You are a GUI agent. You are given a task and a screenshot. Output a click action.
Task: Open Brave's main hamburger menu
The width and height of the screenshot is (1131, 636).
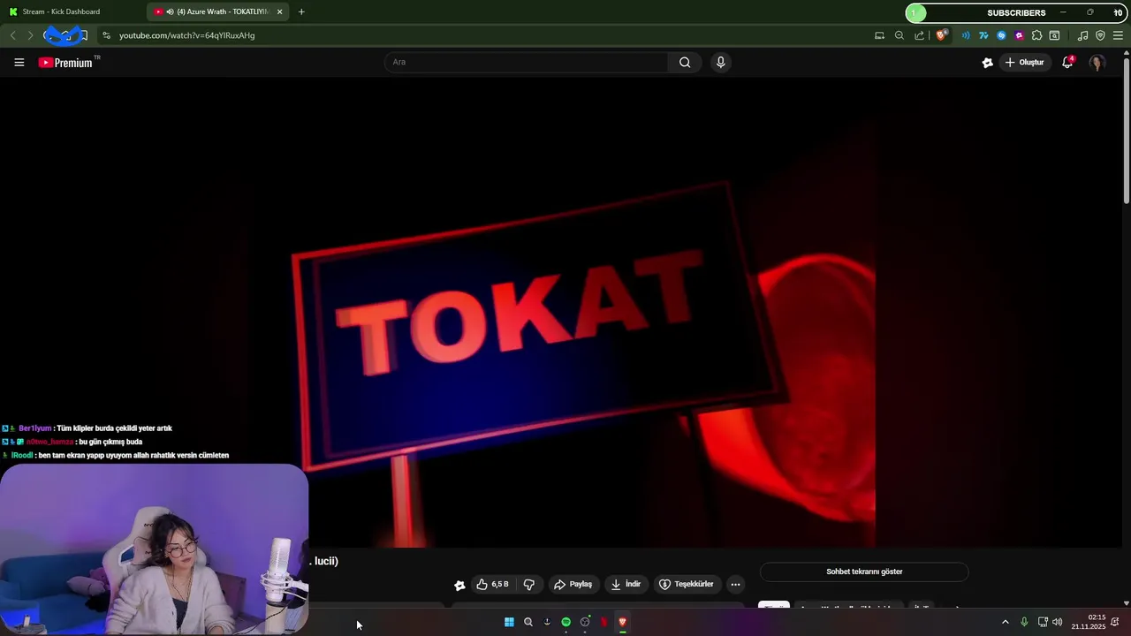[x=1118, y=35]
